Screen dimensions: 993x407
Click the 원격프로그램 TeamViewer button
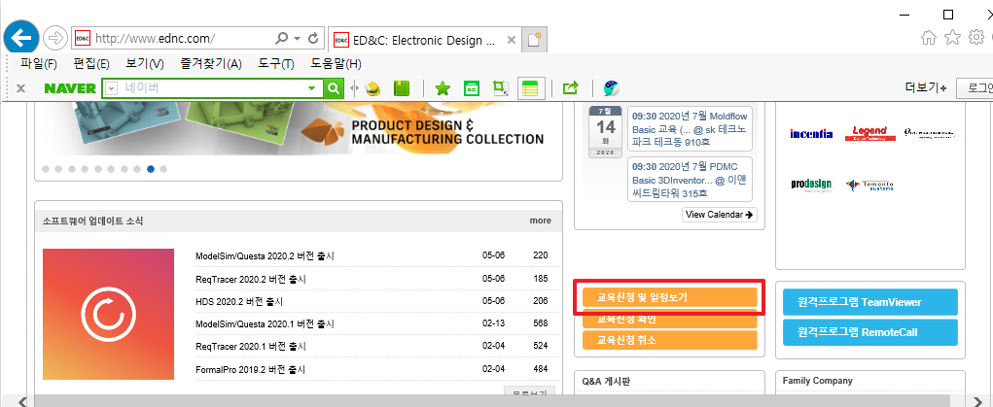click(870, 302)
